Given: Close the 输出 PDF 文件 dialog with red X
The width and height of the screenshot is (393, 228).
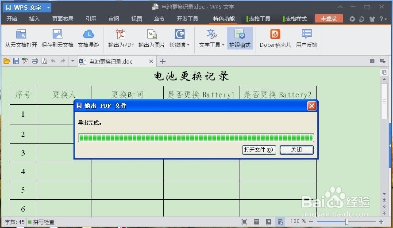Looking at the screenshot, I should click(x=312, y=106).
